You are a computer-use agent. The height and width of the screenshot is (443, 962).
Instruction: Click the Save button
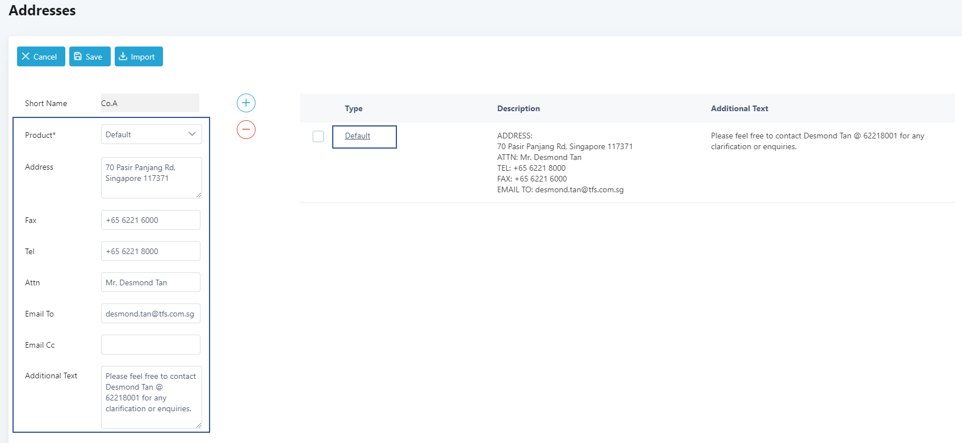click(90, 57)
